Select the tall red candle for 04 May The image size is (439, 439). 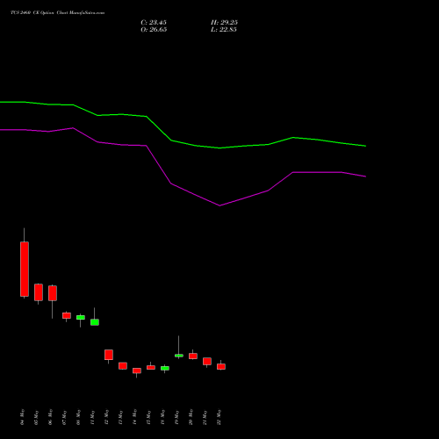(25, 269)
